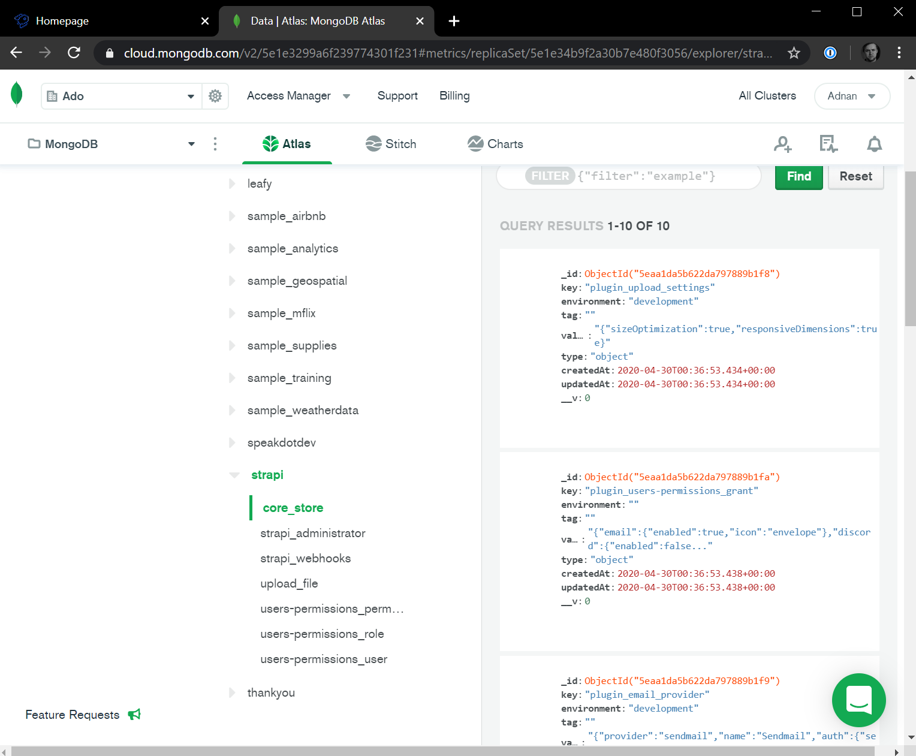Screen dimensions: 916x756
Task: Open the Support menu item
Action: [397, 96]
